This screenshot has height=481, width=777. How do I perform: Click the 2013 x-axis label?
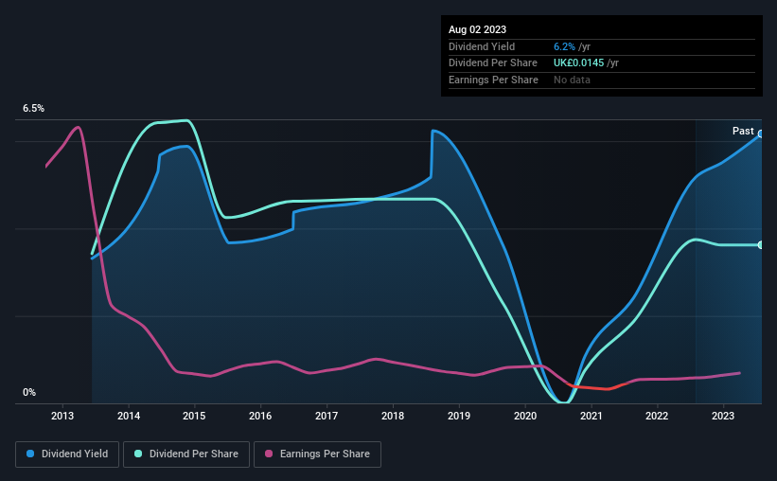point(62,416)
